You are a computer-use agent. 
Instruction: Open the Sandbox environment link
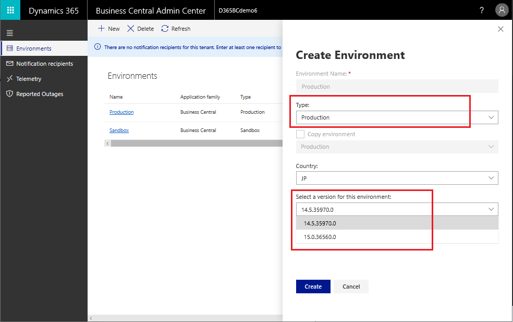click(x=119, y=130)
